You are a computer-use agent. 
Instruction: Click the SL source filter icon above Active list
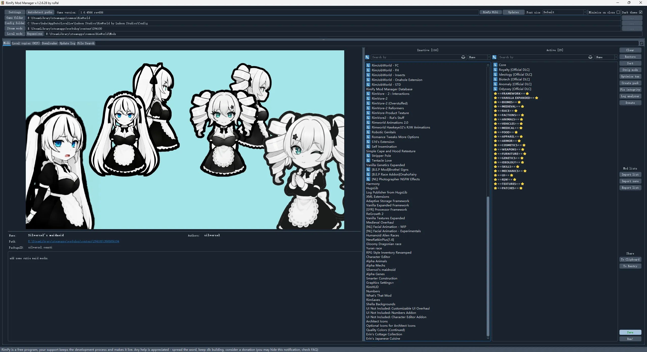(494, 57)
